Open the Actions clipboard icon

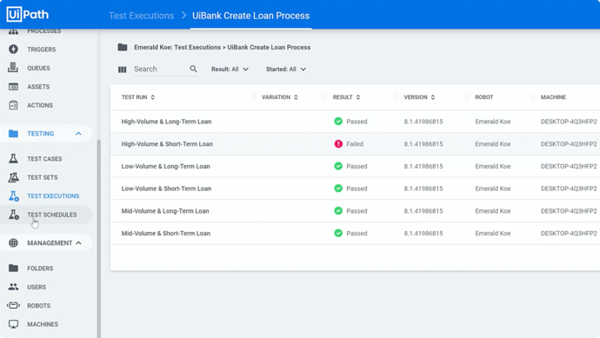(13, 105)
